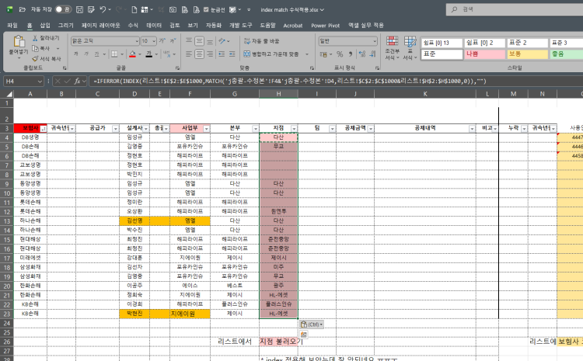Click the camera snapshot icon in quick toolbar
This screenshot has width=583, height=361.
(x=173, y=9)
